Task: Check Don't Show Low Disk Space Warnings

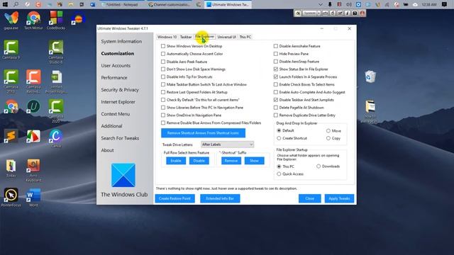Action: (x=163, y=69)
